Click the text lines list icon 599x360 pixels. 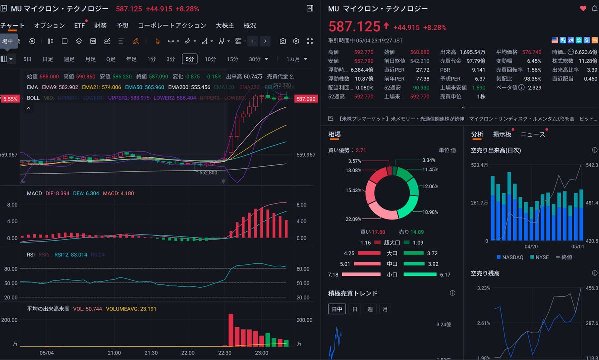[x=121, y=41]
